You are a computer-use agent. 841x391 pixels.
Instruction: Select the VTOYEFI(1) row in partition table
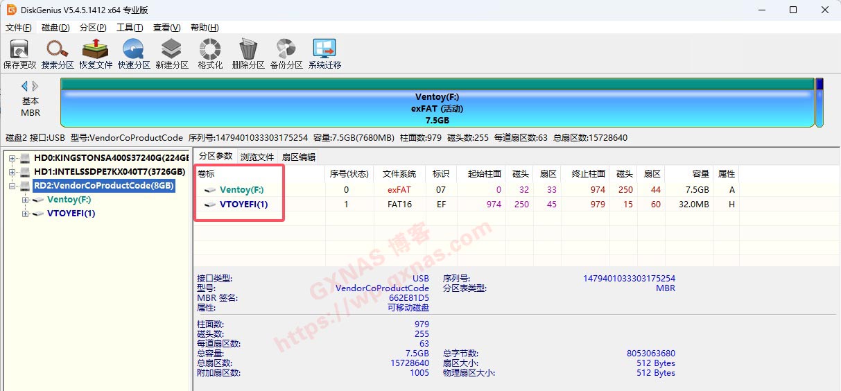point(243,204)
